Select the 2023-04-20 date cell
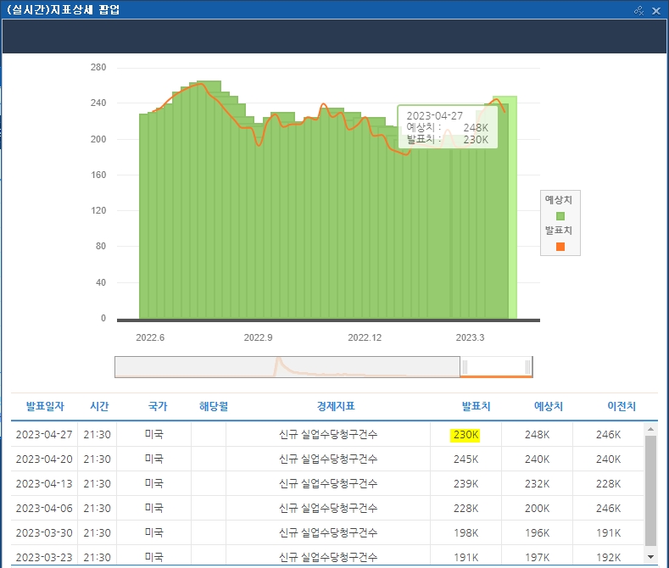 [44, 459]
